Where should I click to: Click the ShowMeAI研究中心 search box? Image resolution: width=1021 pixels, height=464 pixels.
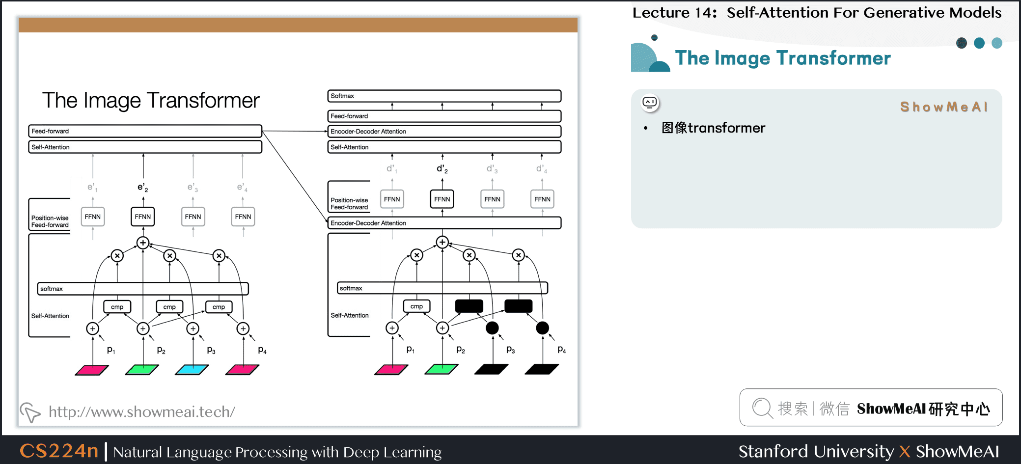pyautogui.click(x=871, y=408)
